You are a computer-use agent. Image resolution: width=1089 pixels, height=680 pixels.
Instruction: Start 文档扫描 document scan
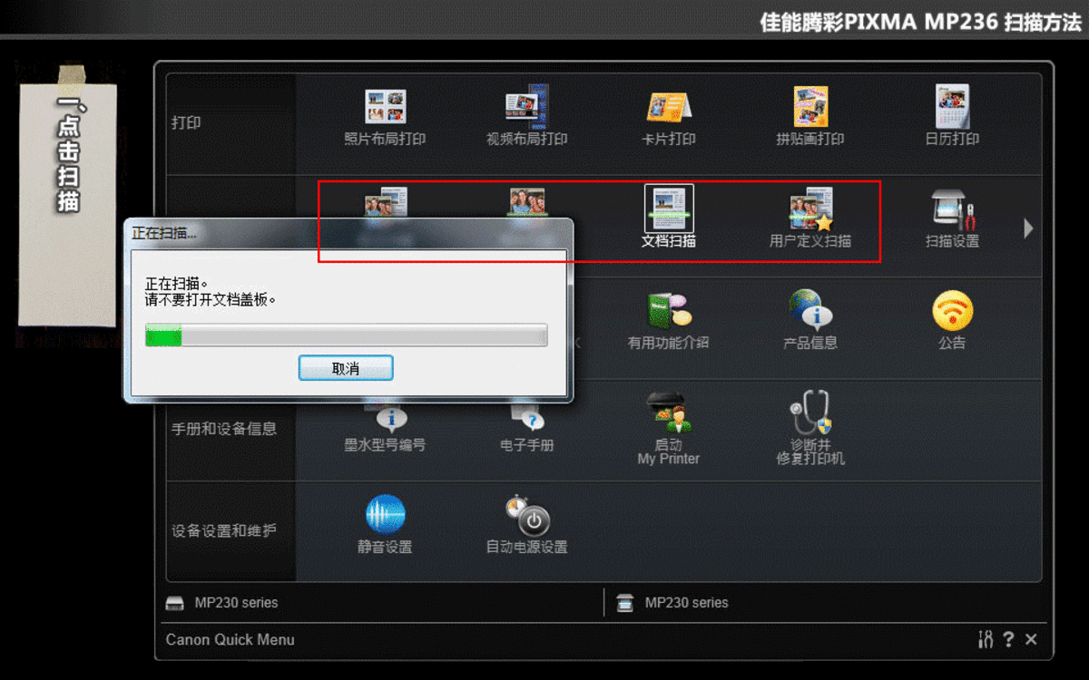pos(669,218)
